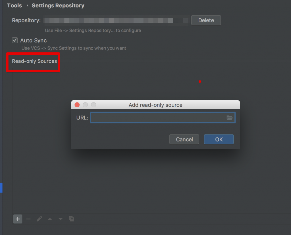291x235 pixels.
Task: Click Cancel in Add read-only source dialog
Action: (x=184, y=139)
